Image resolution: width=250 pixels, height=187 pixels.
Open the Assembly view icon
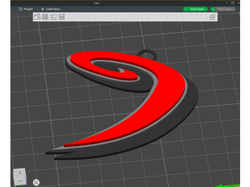pyautogui.click(x=213, y=17)
